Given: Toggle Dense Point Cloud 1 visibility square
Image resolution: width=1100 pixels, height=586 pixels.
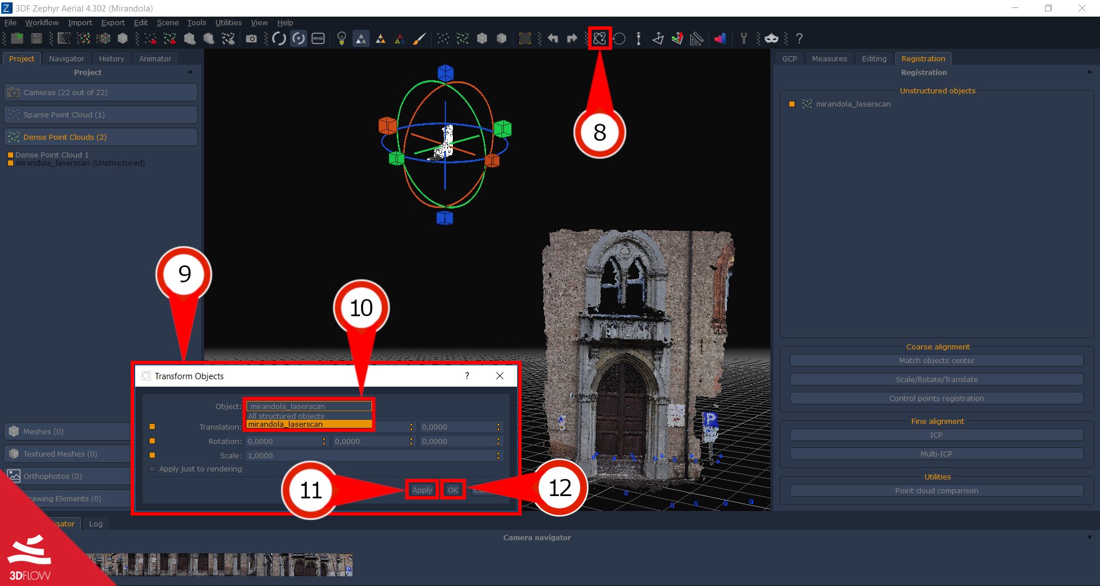Looking at the screenshot, I should tap(10, 155).
